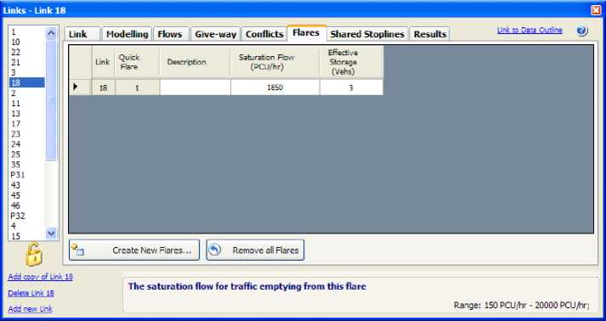Close the Links - Link 18 window
This screenshot has width=606, height=321.
click(596, 10)
